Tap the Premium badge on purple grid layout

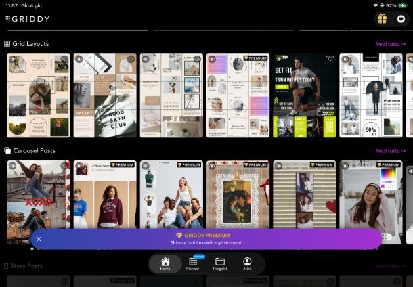255,58
